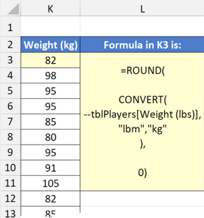Select row 3 header

coord(10,60)
